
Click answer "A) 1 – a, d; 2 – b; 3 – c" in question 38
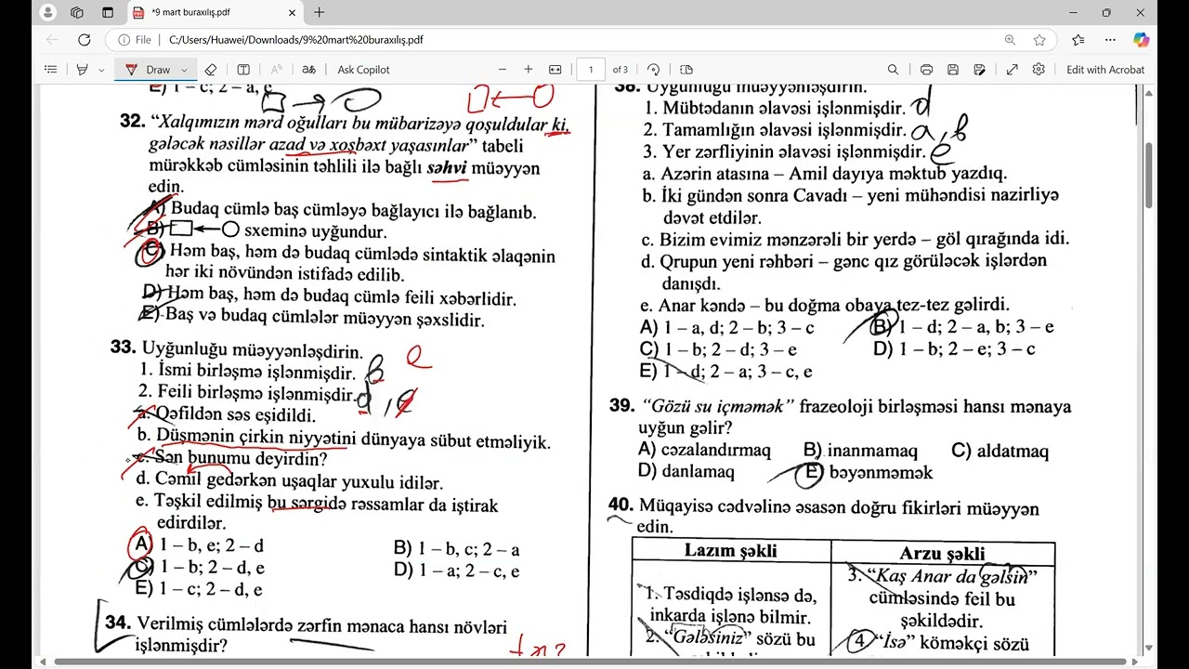click(x=727, y=327)
